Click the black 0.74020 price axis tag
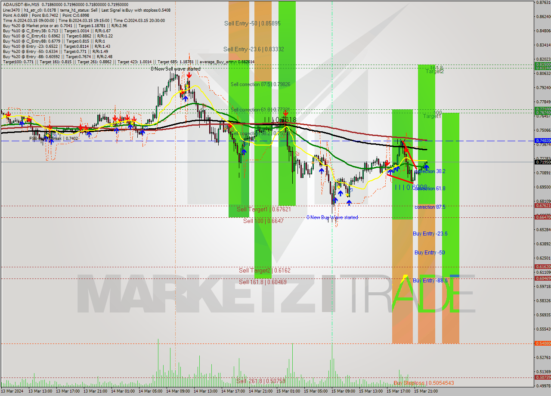Image resolution: width=551 pixels, height=396 pixels. pos(542,141)
